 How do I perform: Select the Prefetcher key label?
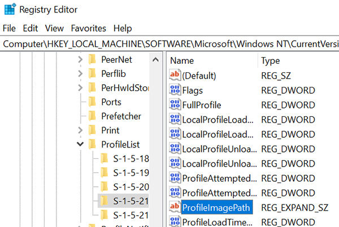pyautogui.click(x=121, y=116)
